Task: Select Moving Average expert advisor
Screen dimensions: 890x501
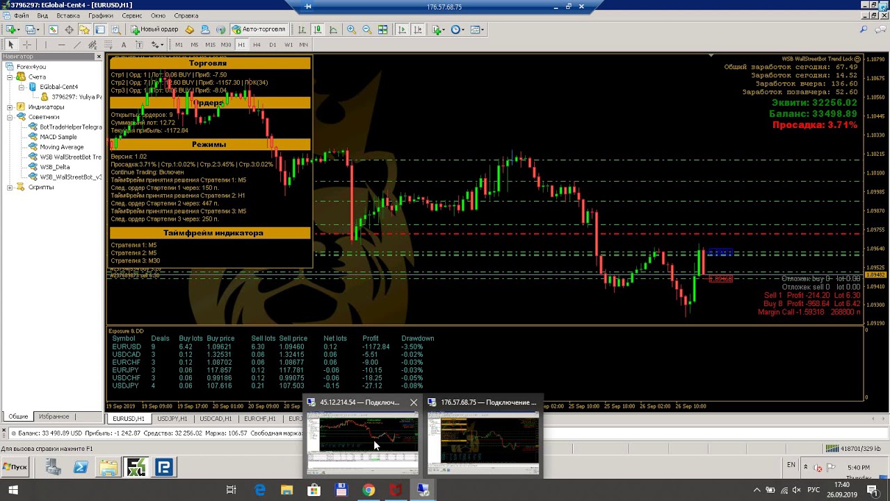Action: click(61, 147)
